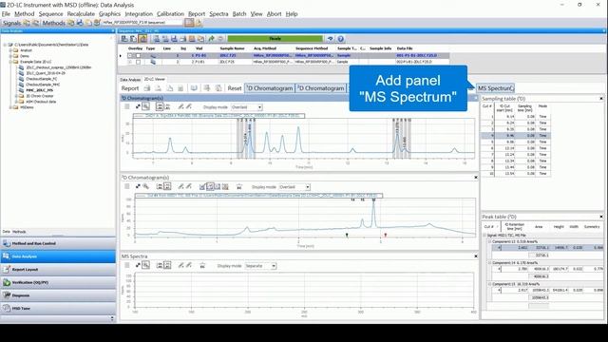Click the expand arrows icon in MS Spectra toolbar
Image resolution: width=608 pixels, height=342 pixels.
(x=138, y=266)
